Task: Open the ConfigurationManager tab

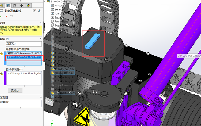Action: [15, 5]
